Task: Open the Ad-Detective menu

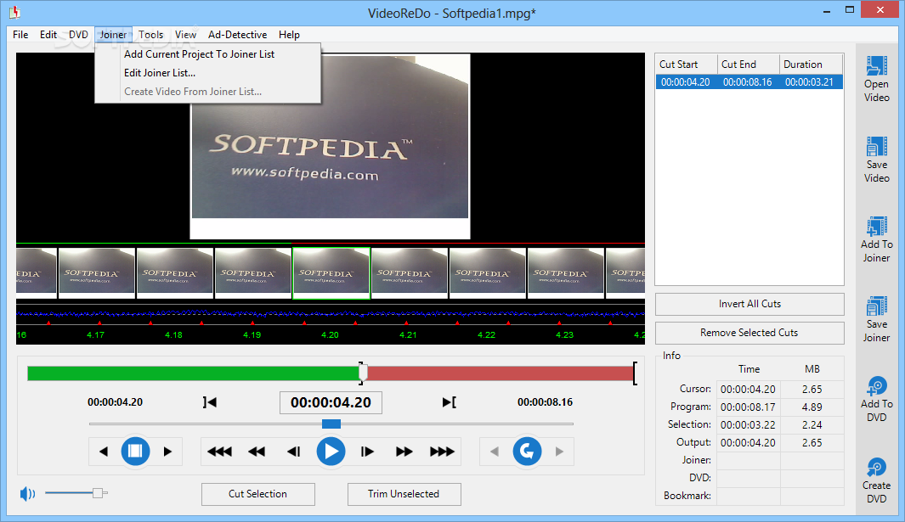Action: (x=237, y=35)
